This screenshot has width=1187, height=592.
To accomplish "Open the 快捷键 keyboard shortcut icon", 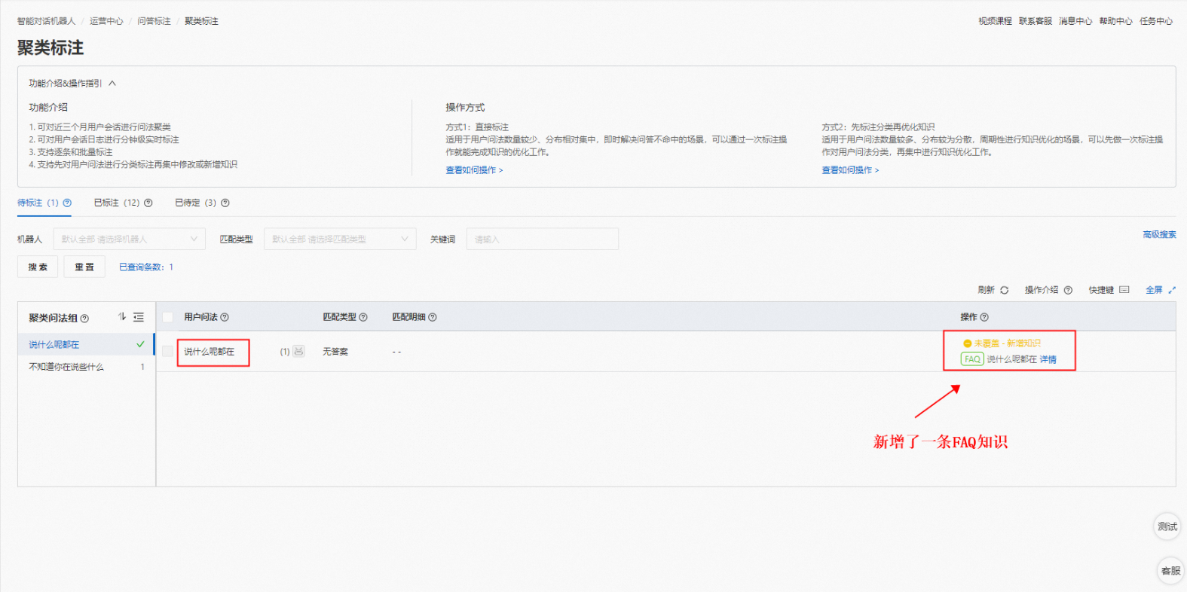I will coord(1124,290).
